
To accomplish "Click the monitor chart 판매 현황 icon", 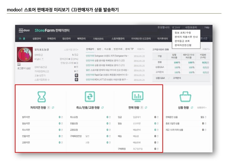I will (137, 97).
